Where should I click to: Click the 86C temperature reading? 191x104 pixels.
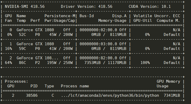(x=21, y=62)
